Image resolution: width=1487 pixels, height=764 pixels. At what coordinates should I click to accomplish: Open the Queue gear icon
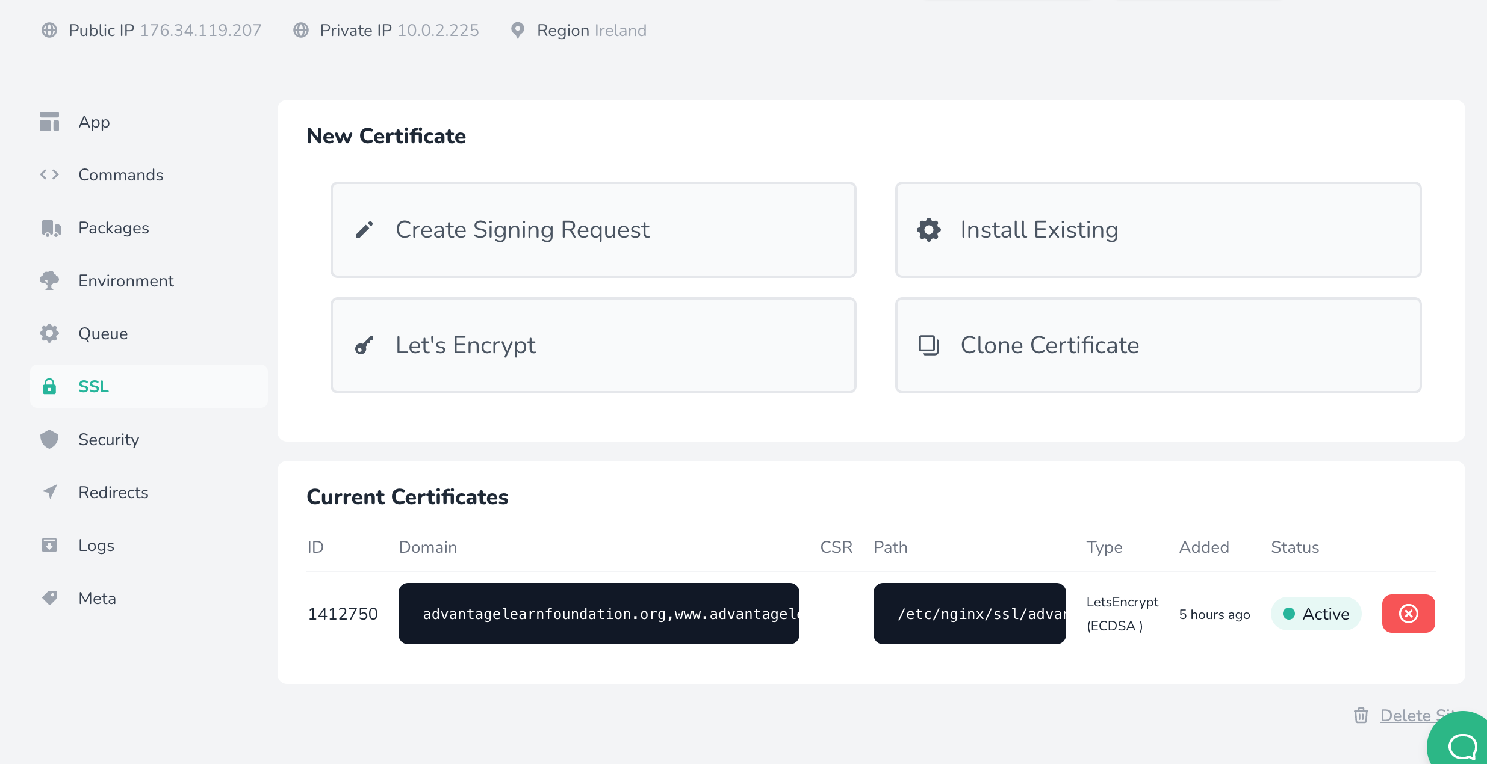pyautogui.click(x=50, y=333)
